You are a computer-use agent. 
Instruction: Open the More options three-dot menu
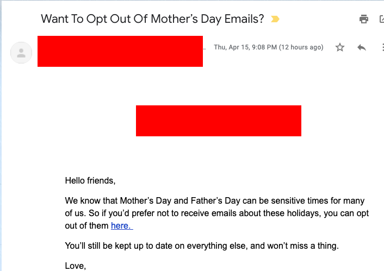tap(382, 47)
